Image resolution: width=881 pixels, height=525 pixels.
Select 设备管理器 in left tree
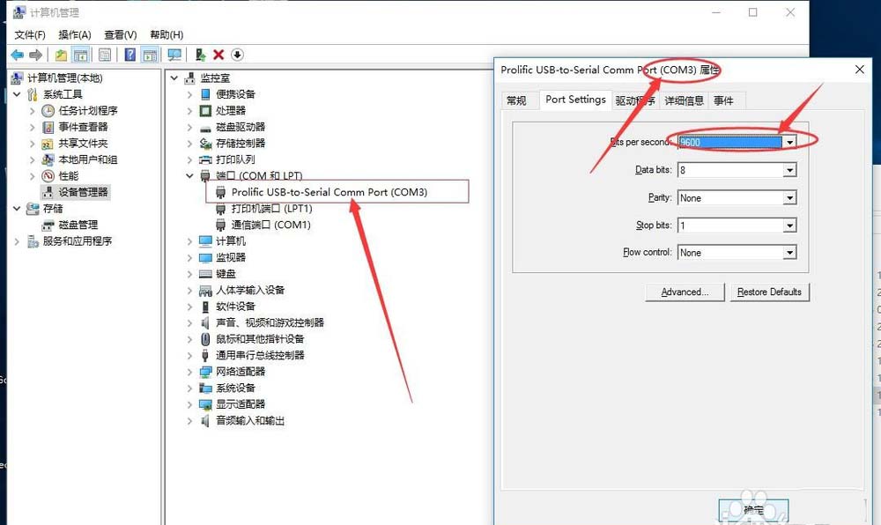(83, 192)
